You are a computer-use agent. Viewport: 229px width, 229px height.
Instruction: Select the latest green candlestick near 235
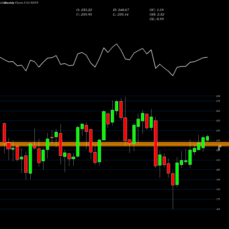click(x=207, y=138)
